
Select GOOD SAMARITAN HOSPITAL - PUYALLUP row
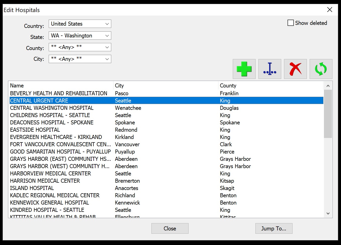(x=166, y=152)
